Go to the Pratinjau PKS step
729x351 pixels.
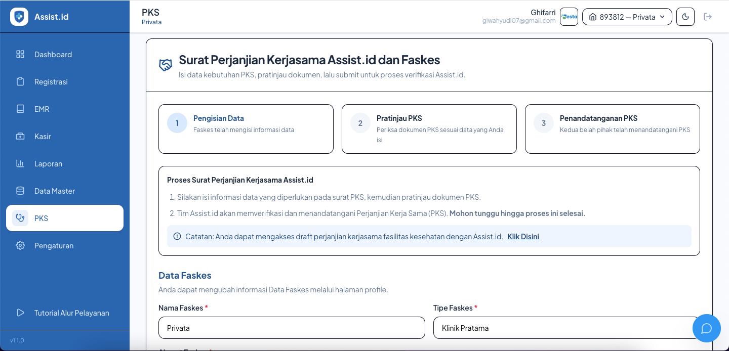point(429,129)
